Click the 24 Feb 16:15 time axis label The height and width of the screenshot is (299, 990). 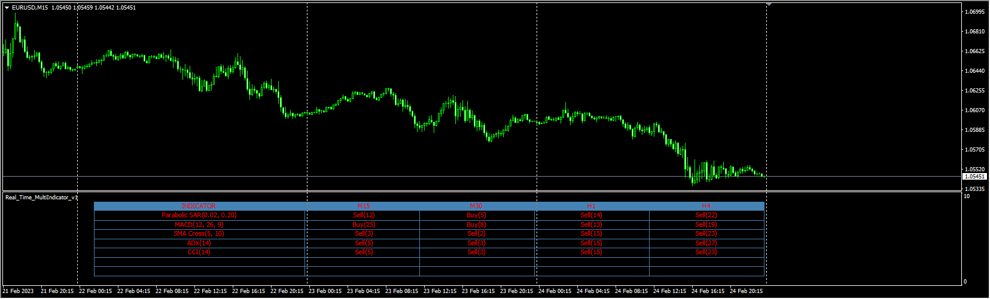point(708,291)
